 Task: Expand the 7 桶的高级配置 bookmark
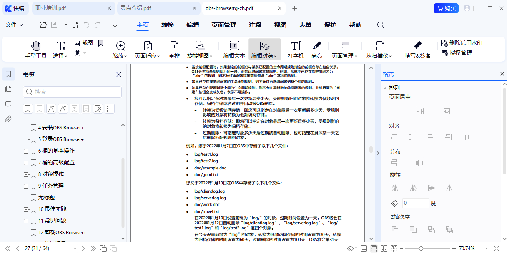pyautogui.click(x=26, y=163)
